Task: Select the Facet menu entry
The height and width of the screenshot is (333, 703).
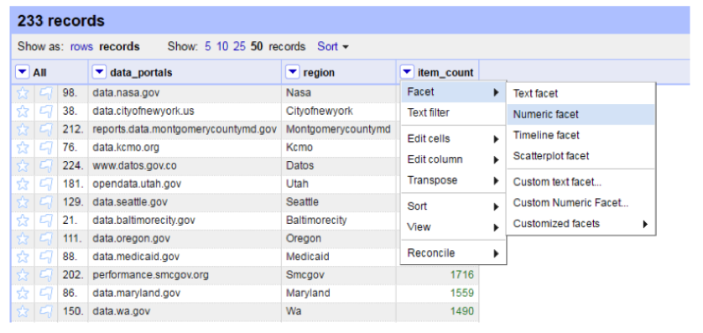Action: click(453, 92)
